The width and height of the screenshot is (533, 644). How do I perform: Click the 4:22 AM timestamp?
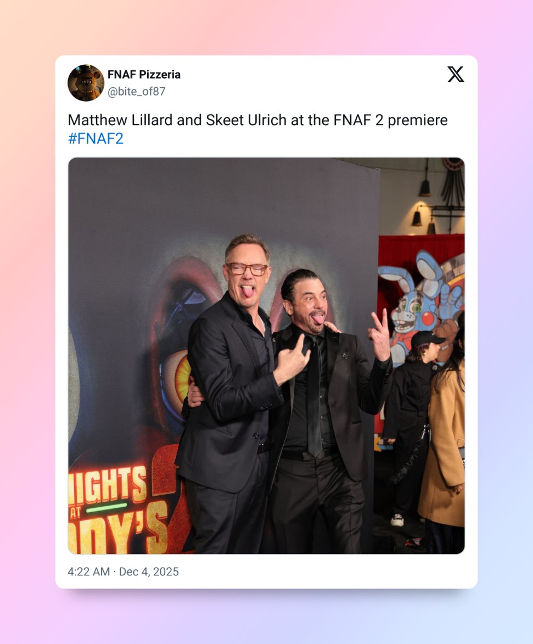tap(89, 572)
